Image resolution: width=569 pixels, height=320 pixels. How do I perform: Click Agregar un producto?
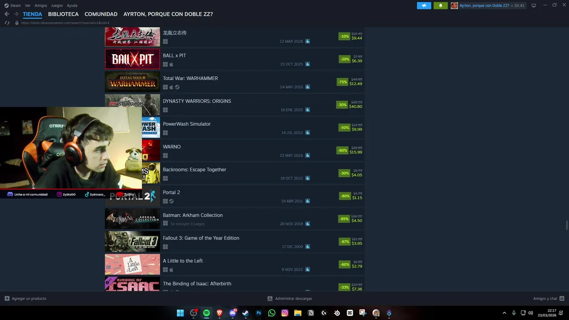point(29,299)
